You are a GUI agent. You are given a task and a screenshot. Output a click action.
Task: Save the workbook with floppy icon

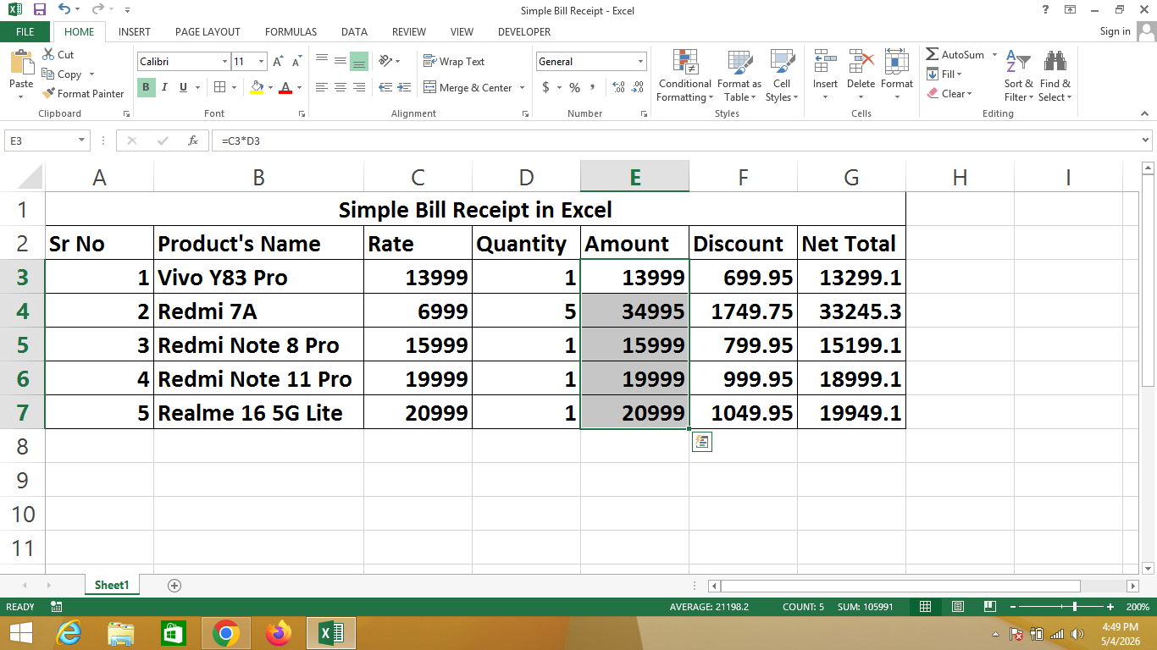[x=39, y=10]
